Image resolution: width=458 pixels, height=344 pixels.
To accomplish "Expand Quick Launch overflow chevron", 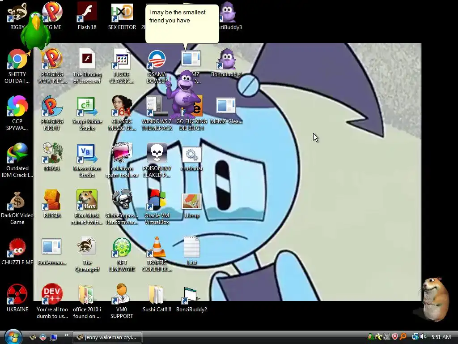I will pos(66,335).
